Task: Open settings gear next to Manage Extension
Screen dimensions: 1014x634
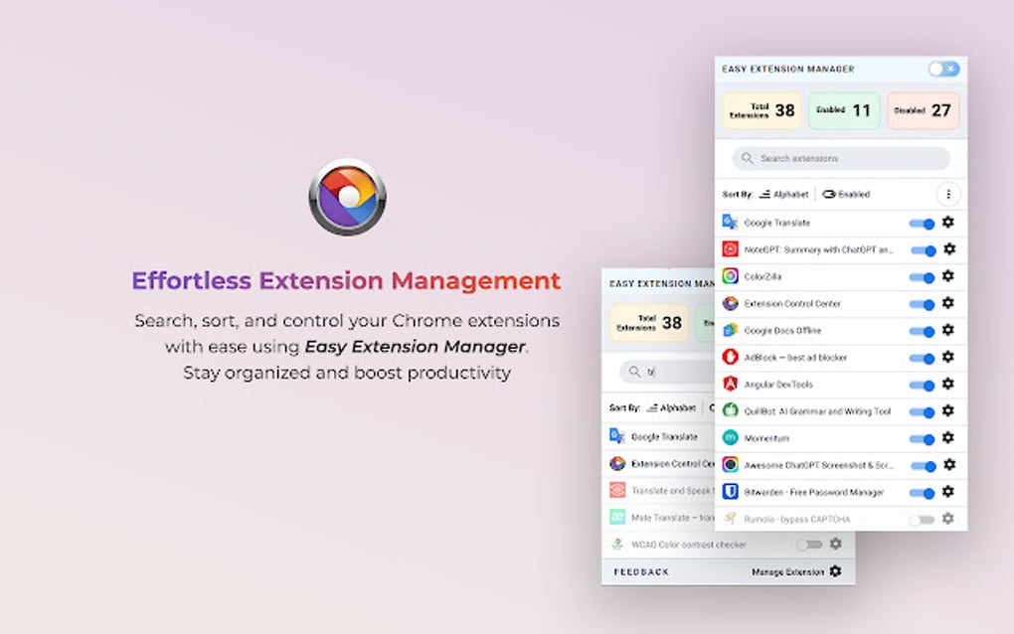Action: (835, 571)
